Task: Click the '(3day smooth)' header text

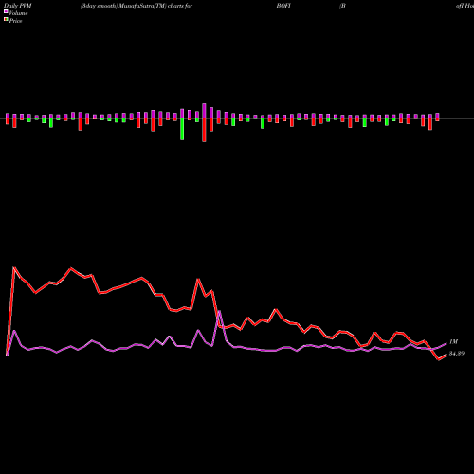Action: (x=100, y=6)
